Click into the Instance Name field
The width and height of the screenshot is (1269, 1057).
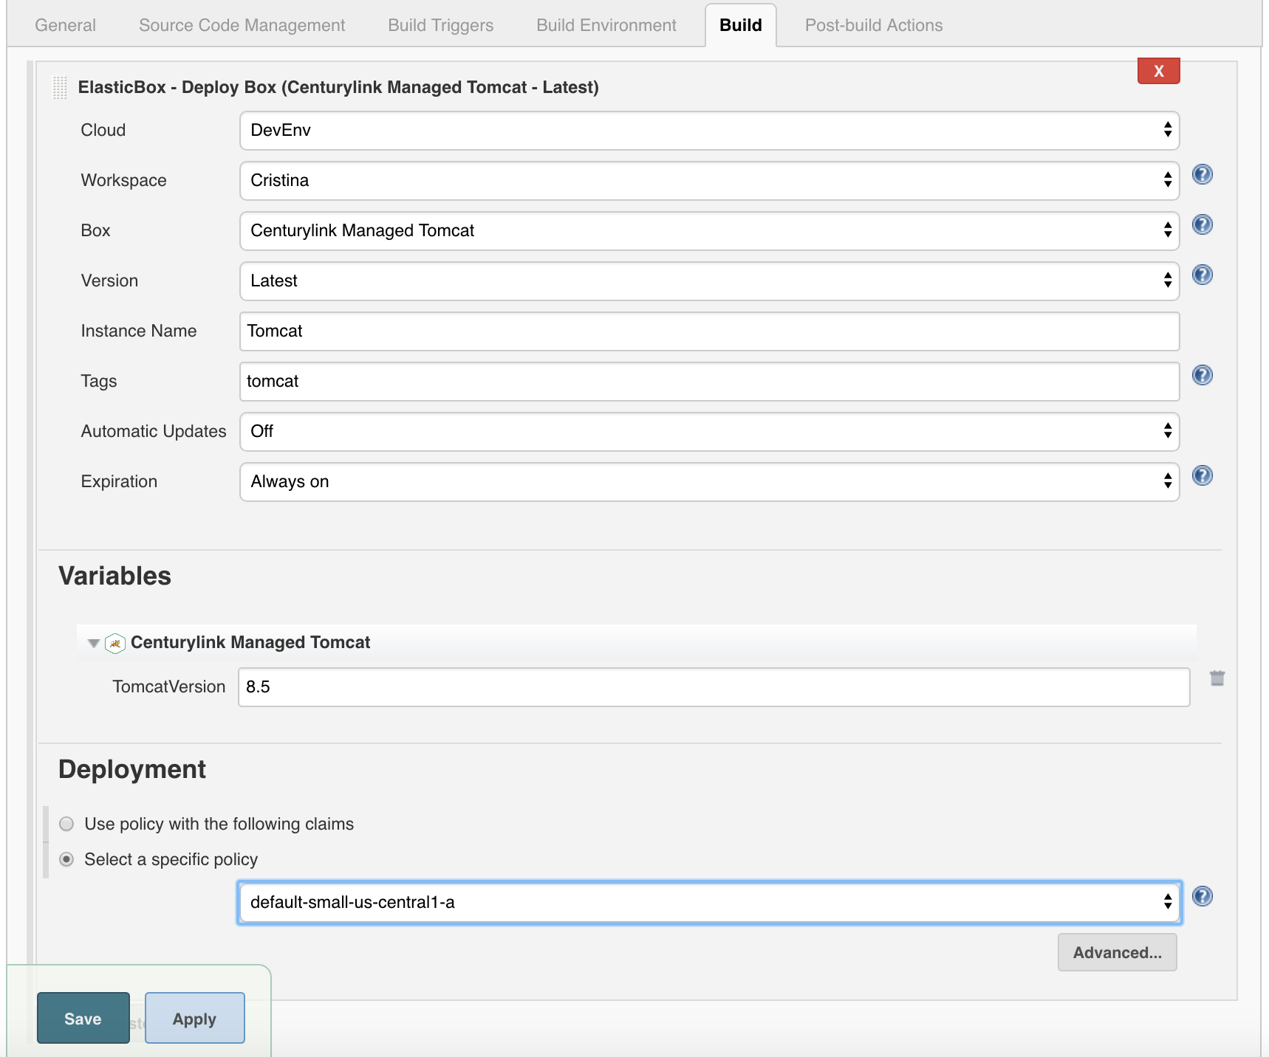click(x=709, y=331)
